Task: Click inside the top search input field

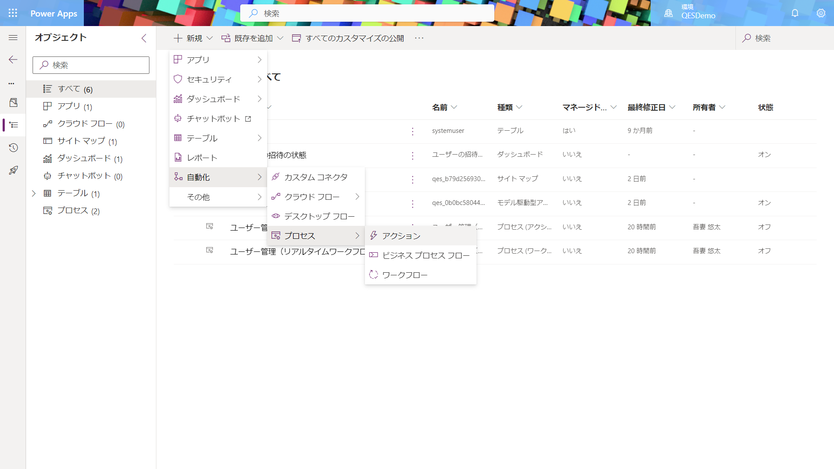Action: (x=367, y=13)
